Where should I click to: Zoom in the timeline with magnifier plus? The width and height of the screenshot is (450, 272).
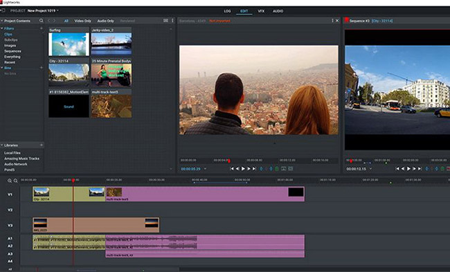[x=10, y=181]
